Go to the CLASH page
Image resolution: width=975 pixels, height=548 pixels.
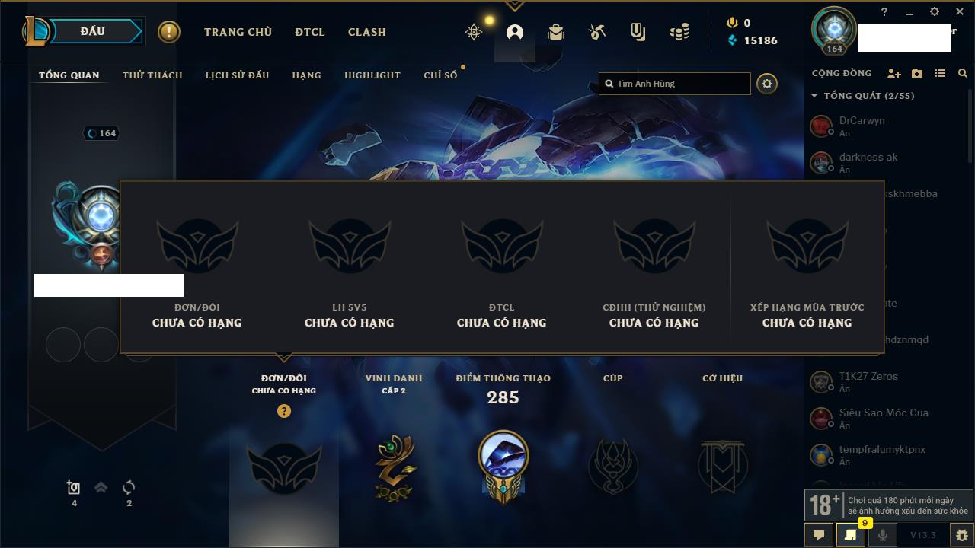point(367,32)
